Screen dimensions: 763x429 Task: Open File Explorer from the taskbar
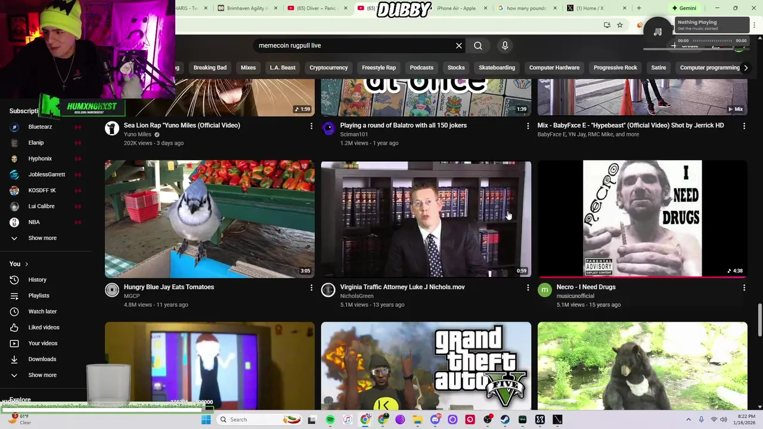pos(418,419)
